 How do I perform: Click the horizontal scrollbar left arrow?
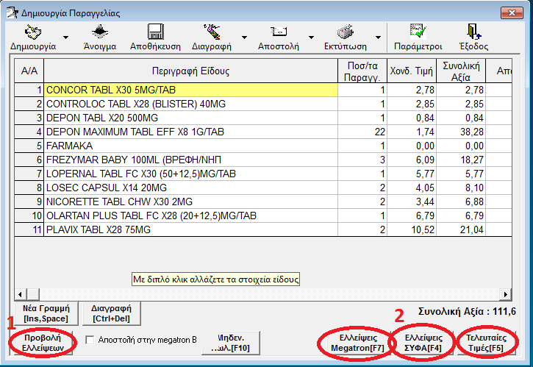pyautogui.click(x=21, y=294)
